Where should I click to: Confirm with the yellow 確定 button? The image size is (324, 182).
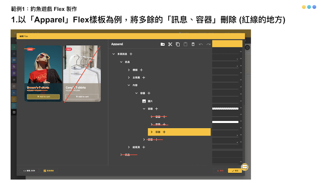[x=235, y=171]
